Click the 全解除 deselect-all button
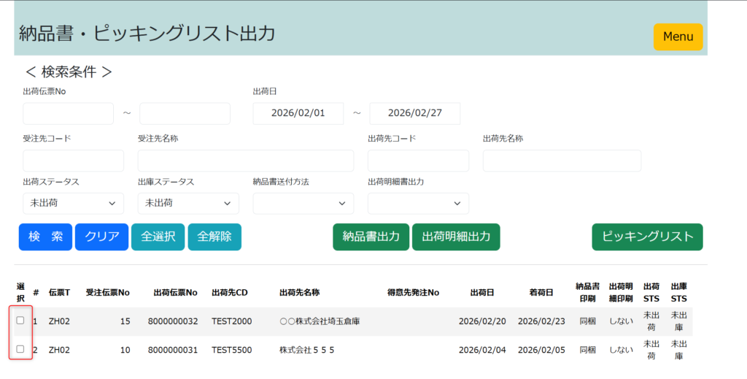747x379 pixels. pyautogui.click(x=214, y=237)
